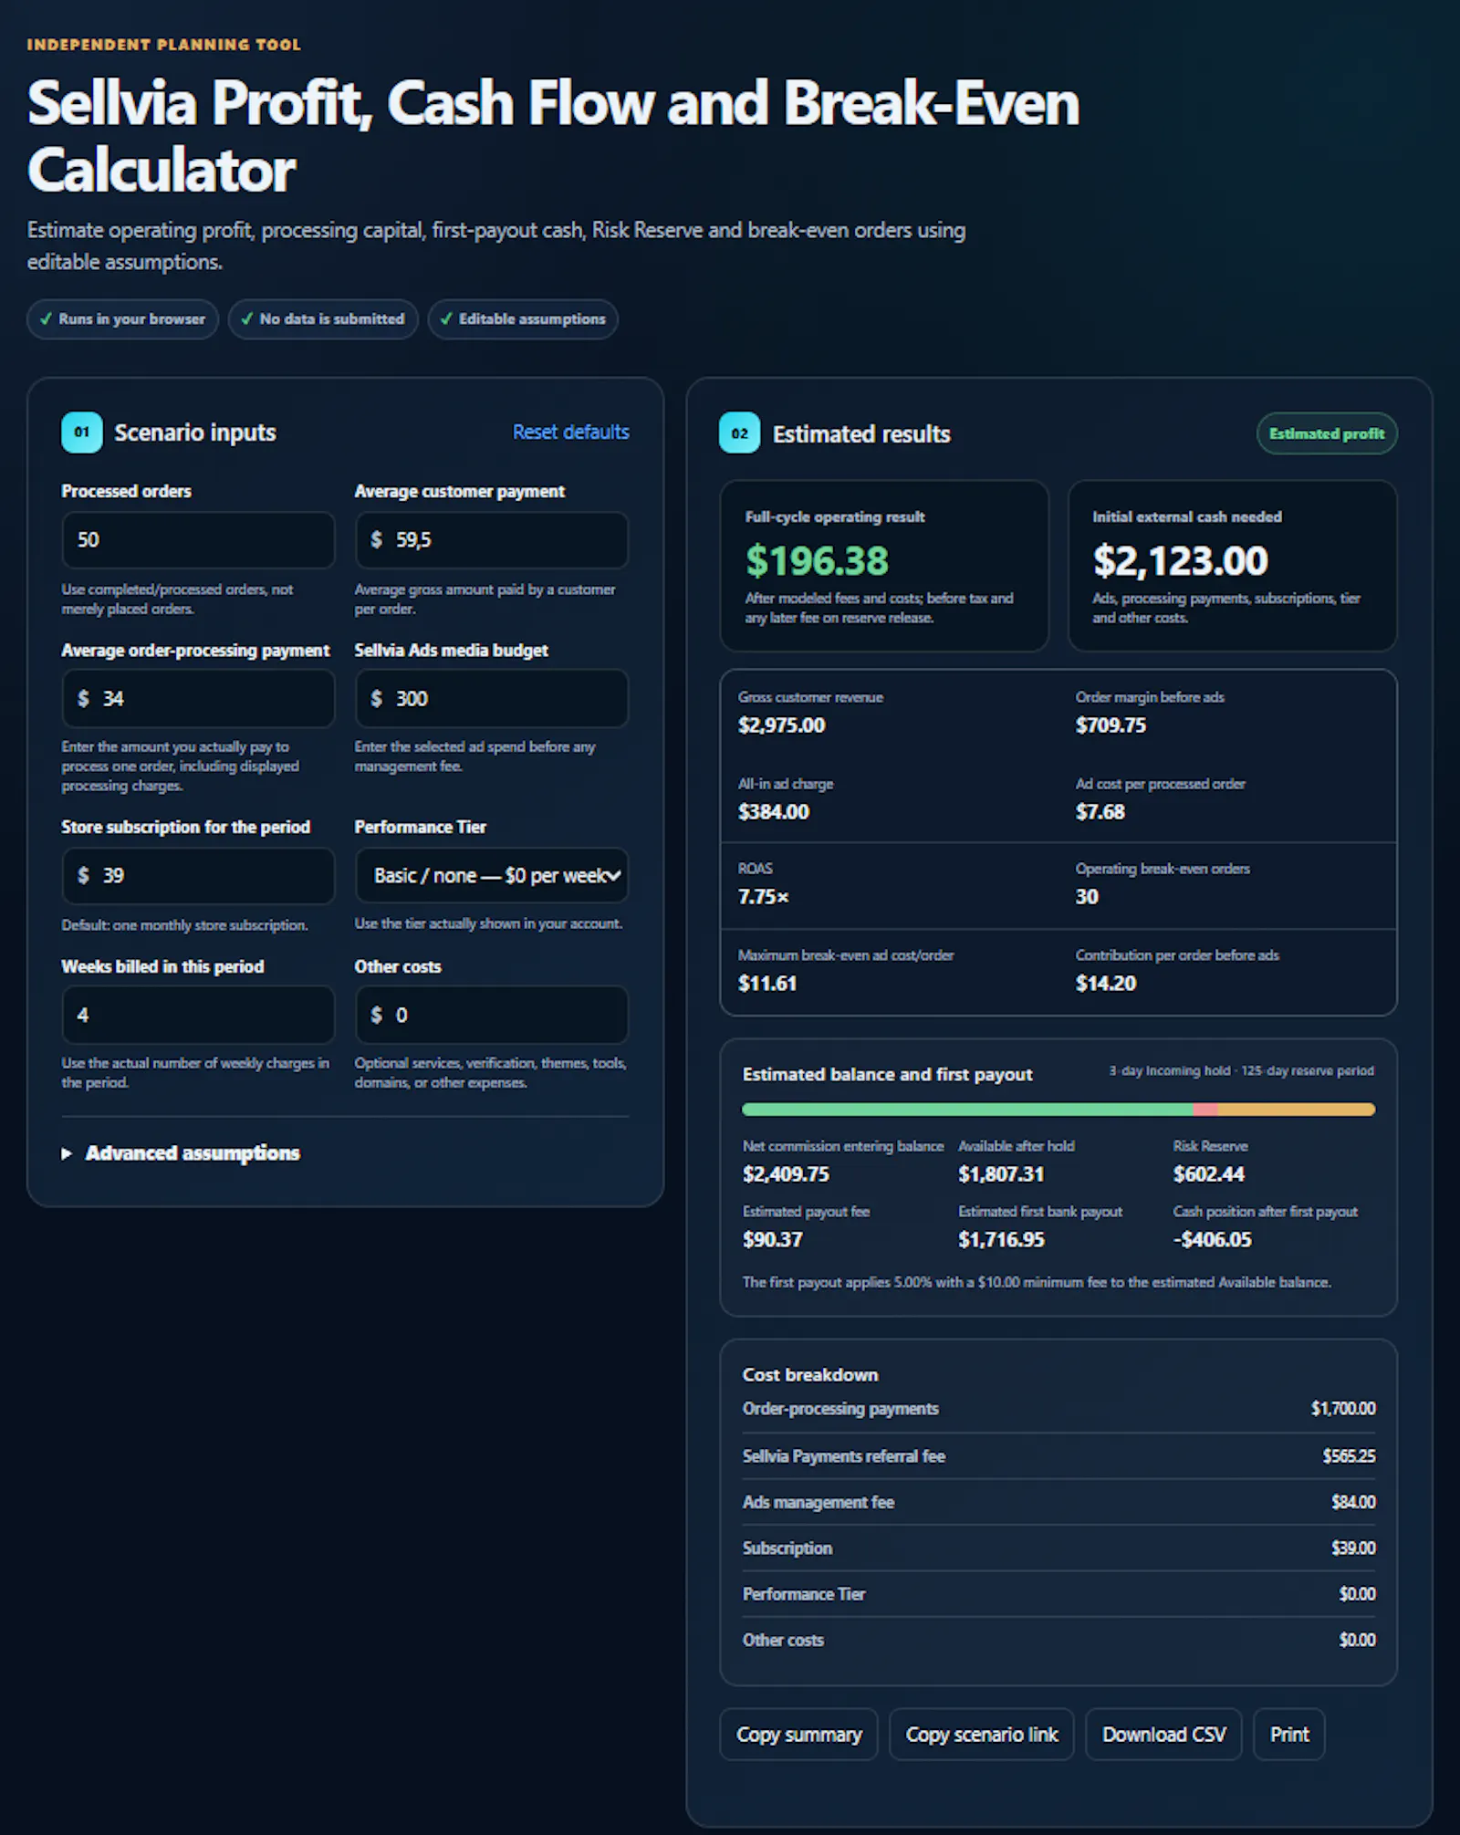Click the Order-processing payments row label

pos(840,1409)
